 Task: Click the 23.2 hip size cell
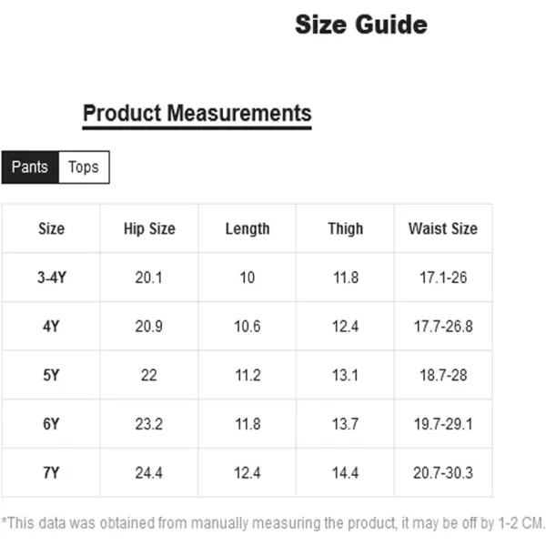149,424
